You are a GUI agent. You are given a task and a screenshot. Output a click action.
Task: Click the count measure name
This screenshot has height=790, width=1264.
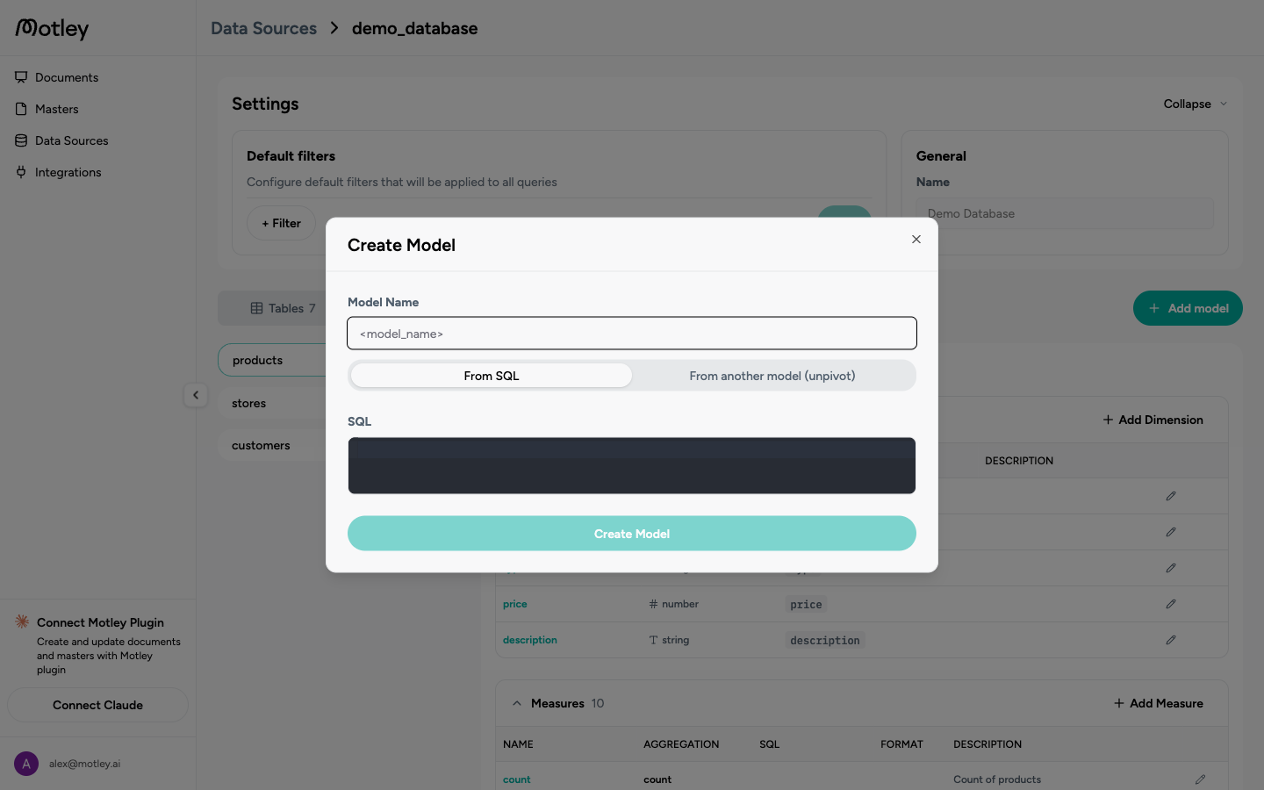click(x=517, y=779)
